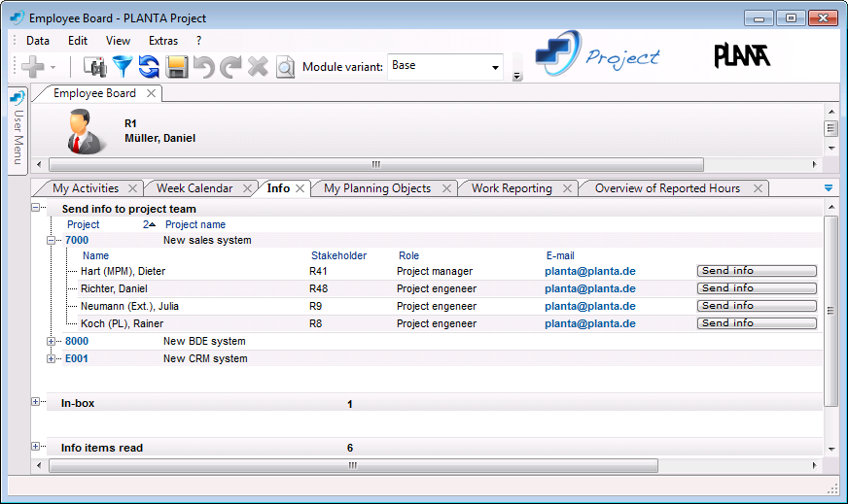Open the Module variant combo box
848x504 pixels.
(445, 66)
